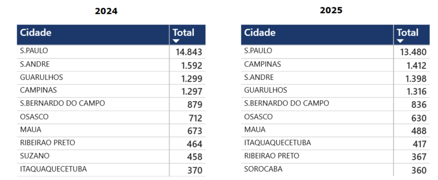The width and height of the screenshot is (438, 180).
Task: Click the sort arrow under the 2025 Total header
Action: click(400, 41)
